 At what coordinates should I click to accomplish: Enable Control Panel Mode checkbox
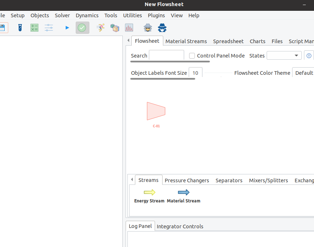point(192,56)
